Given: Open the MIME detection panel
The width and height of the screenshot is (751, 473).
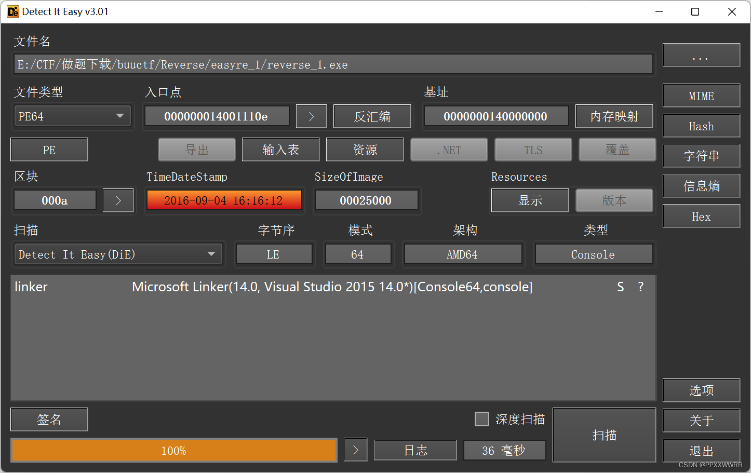Looking at the screenshot, I should click(x=701, y=96).
